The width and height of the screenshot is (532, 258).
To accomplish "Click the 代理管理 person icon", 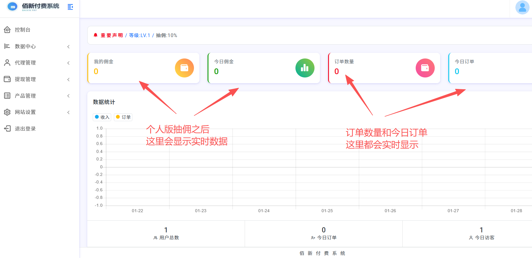I will [x=7, y=63].
